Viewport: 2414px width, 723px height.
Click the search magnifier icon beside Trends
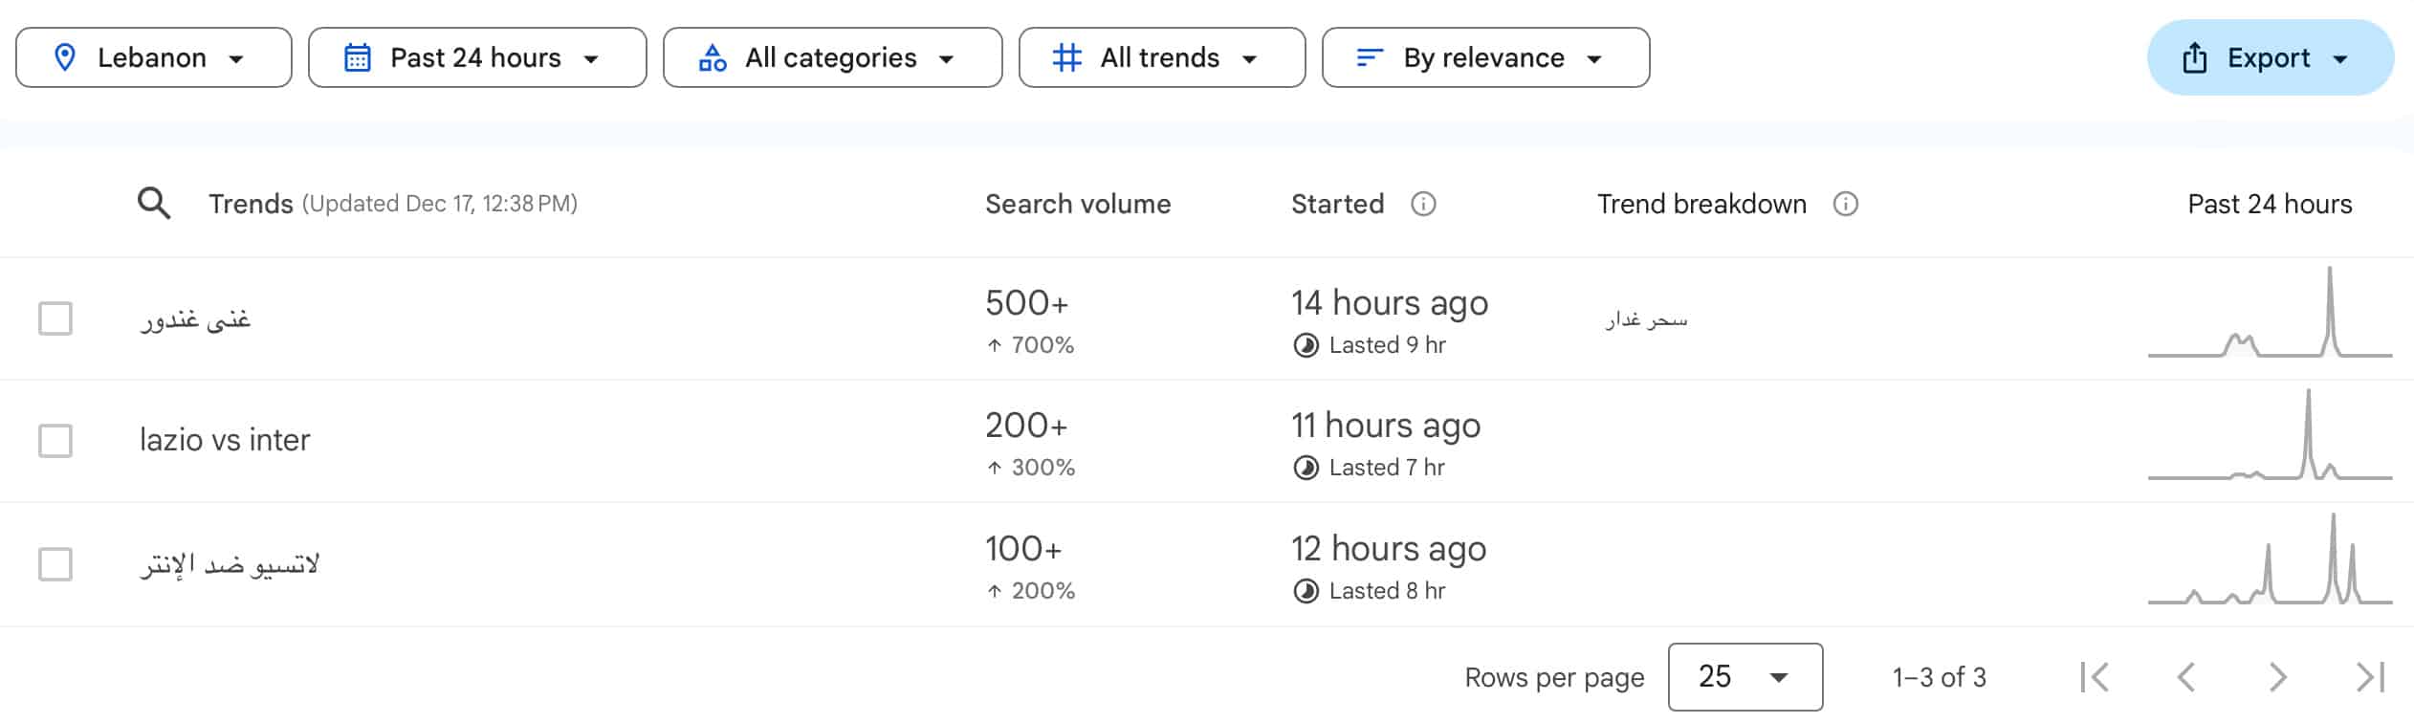click(x=153, y=204)
